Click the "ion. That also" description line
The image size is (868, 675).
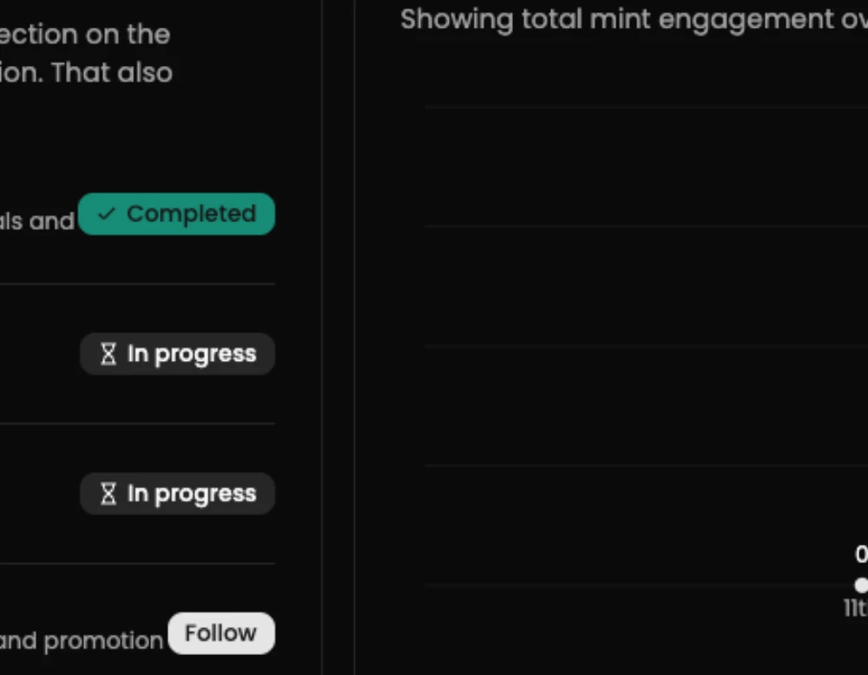[x=86, y=73]
